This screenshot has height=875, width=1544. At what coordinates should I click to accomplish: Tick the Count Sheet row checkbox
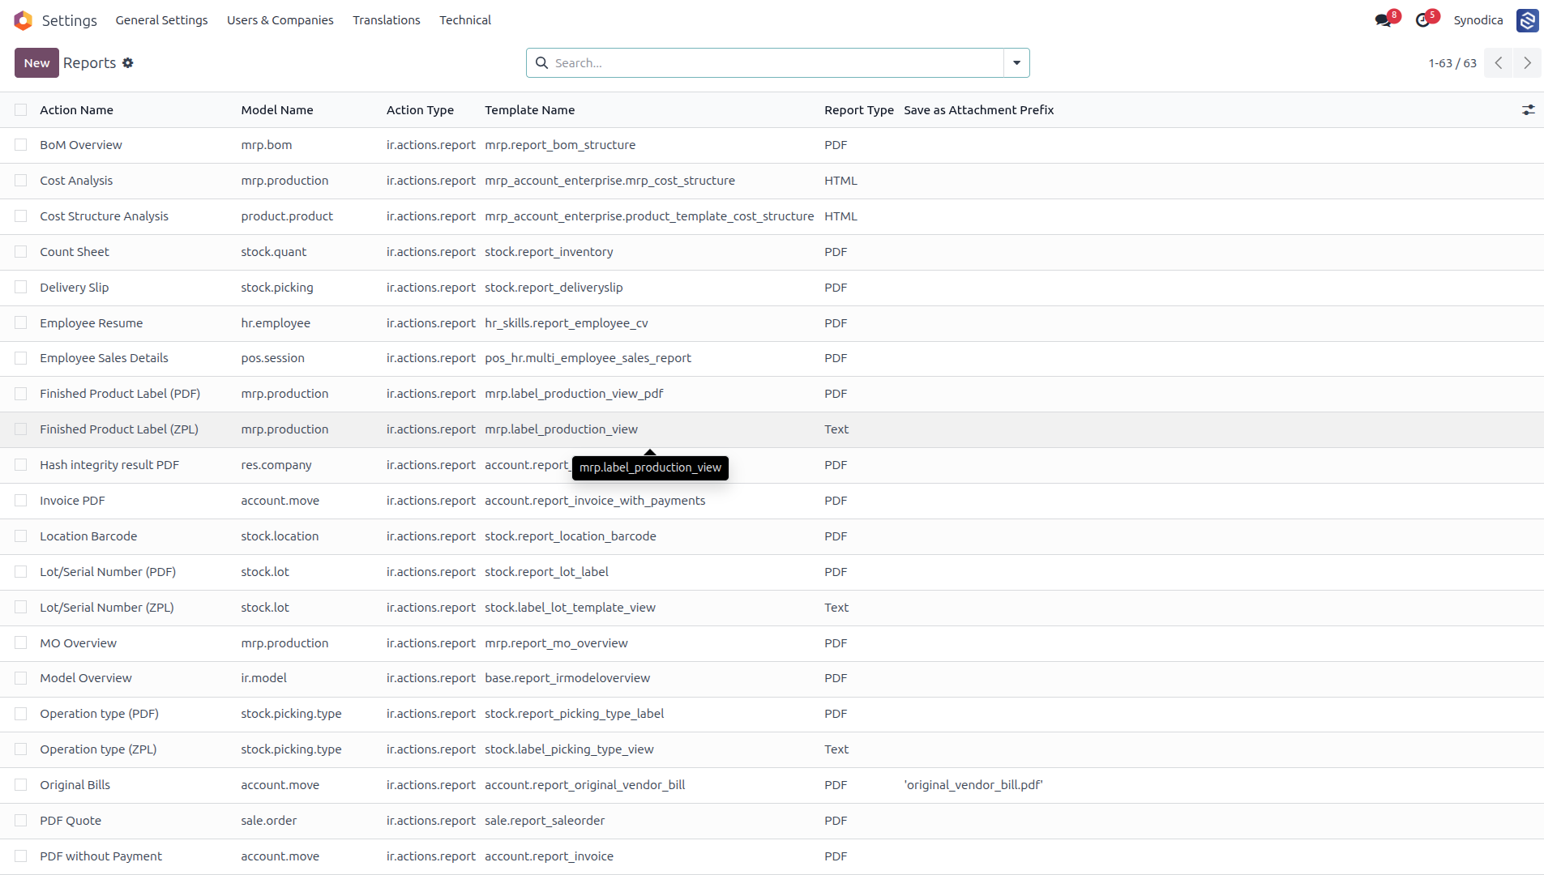[x=21, y=252]
